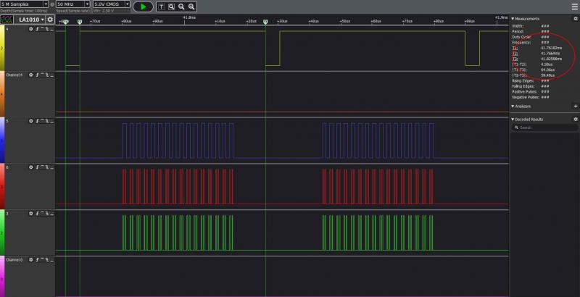580x297 pixels.
Task: Collapse the Analyzers section
Action: (513, 106)
